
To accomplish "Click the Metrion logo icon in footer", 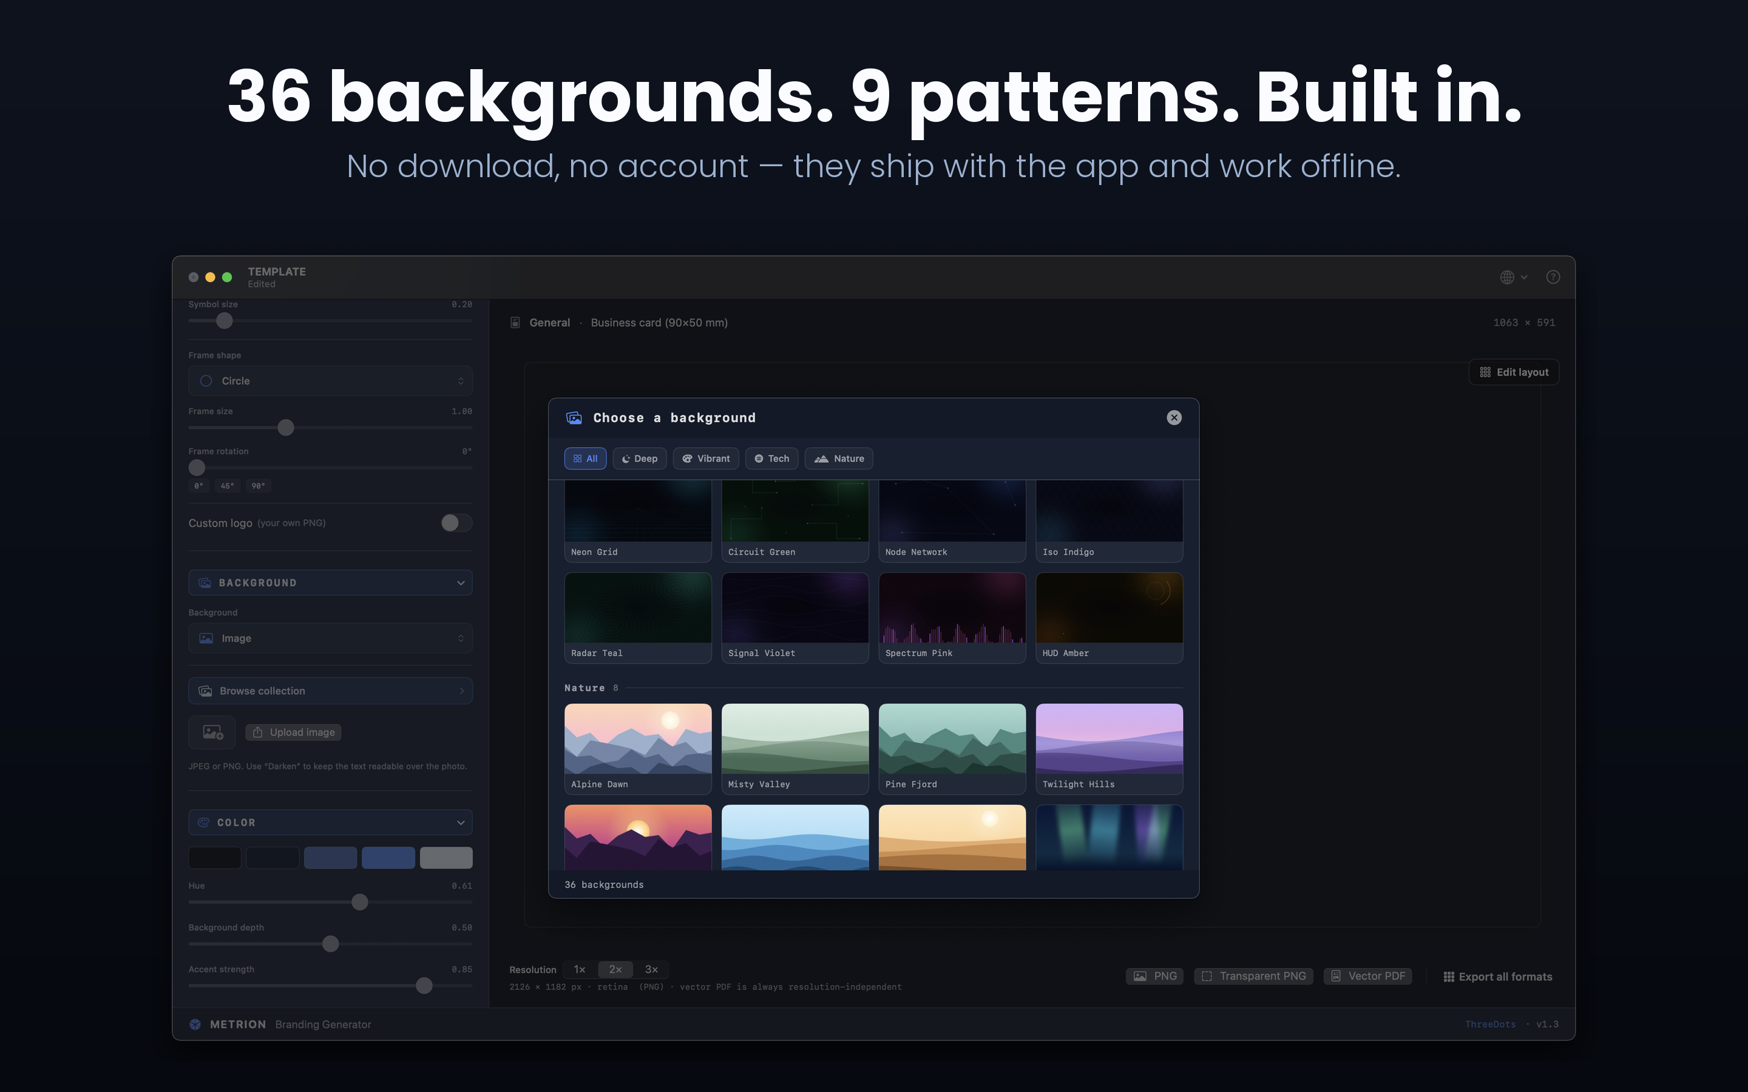I will pos(195,1024).
